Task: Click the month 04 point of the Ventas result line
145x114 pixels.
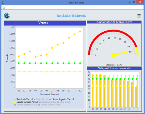Action: [35, 57]
